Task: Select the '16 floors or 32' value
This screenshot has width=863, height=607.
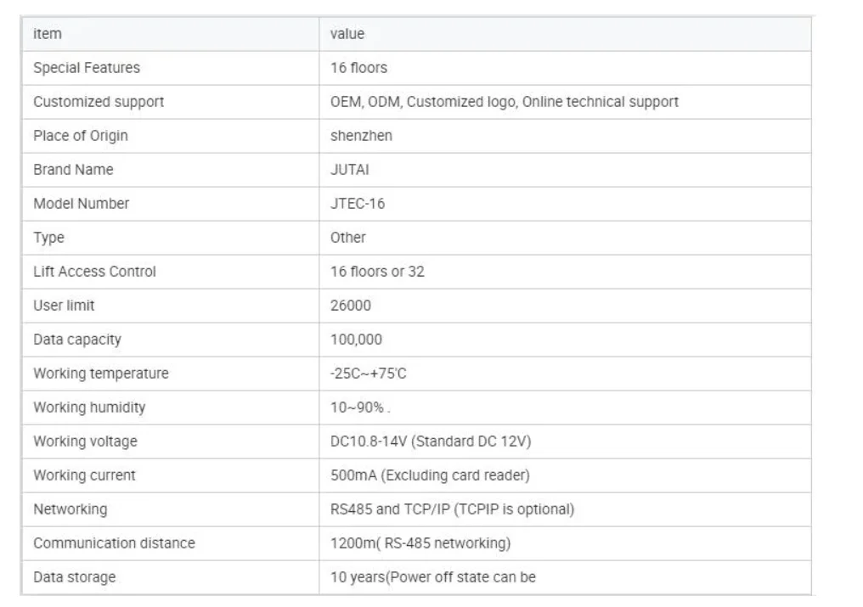Action: click(x=377, y=272)
